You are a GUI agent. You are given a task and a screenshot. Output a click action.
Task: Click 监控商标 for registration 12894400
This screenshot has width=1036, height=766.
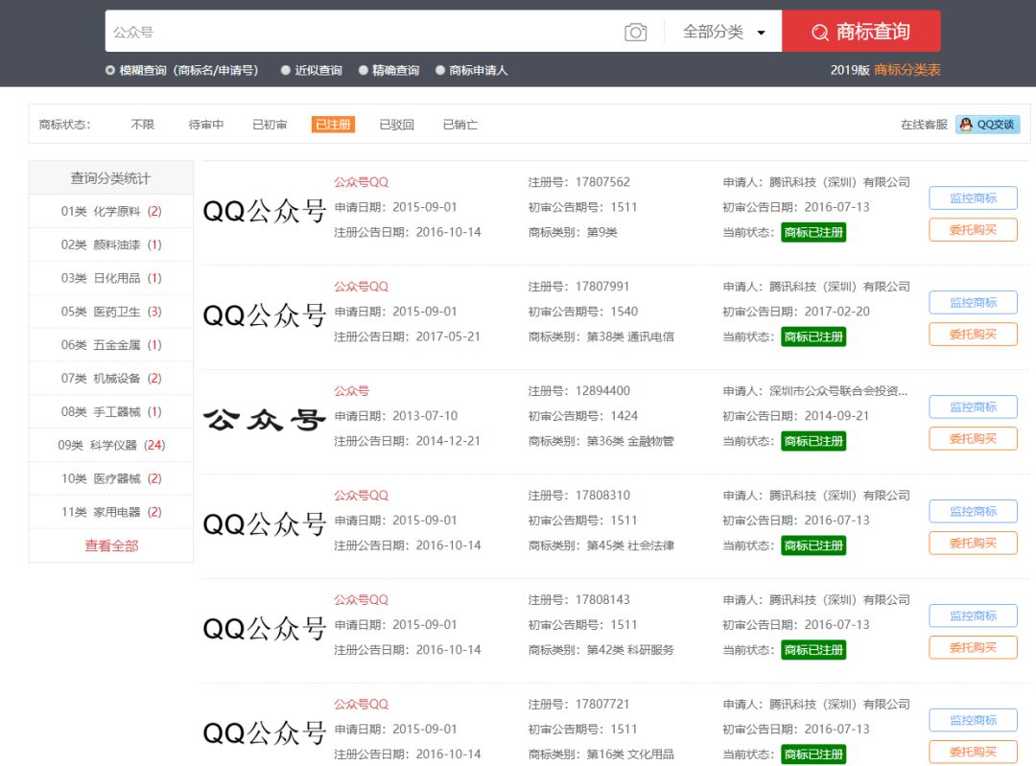973,406
